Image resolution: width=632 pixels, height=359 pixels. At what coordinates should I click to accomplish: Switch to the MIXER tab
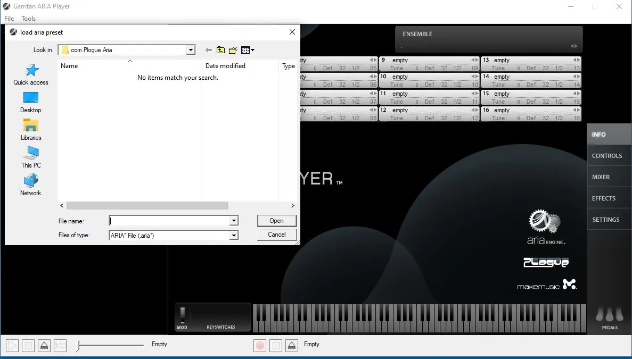[601, 177]
